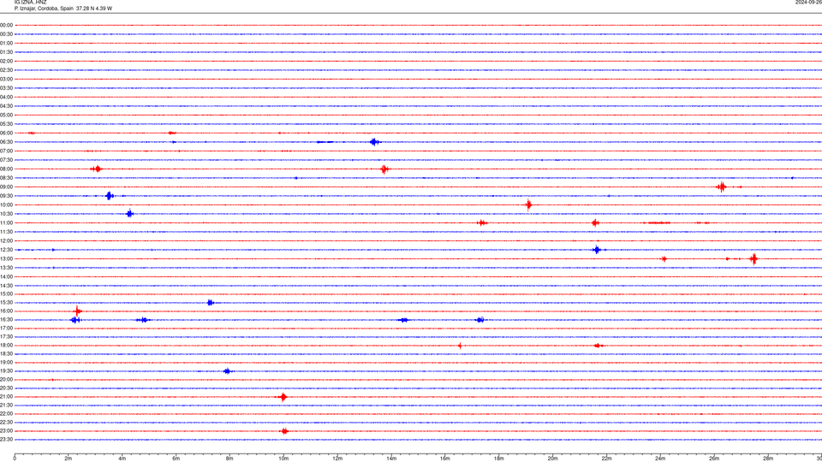Click the P. Iznajar, Cordoba, Spain location line
This screenshot has height=462, width=822.
(x=63, y=9)
